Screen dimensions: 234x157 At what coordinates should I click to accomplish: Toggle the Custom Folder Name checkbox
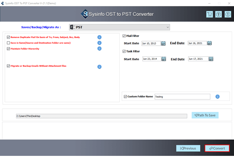pyautogui.click(x=125, y=96)
